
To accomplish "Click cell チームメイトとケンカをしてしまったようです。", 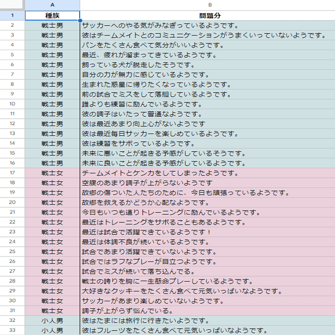I will point(207,173).
